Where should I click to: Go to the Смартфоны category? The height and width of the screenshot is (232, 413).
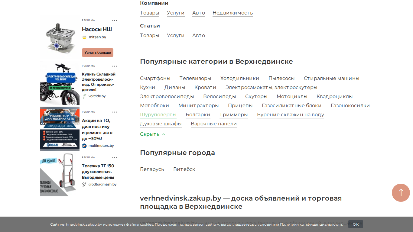tap(155, 79)
